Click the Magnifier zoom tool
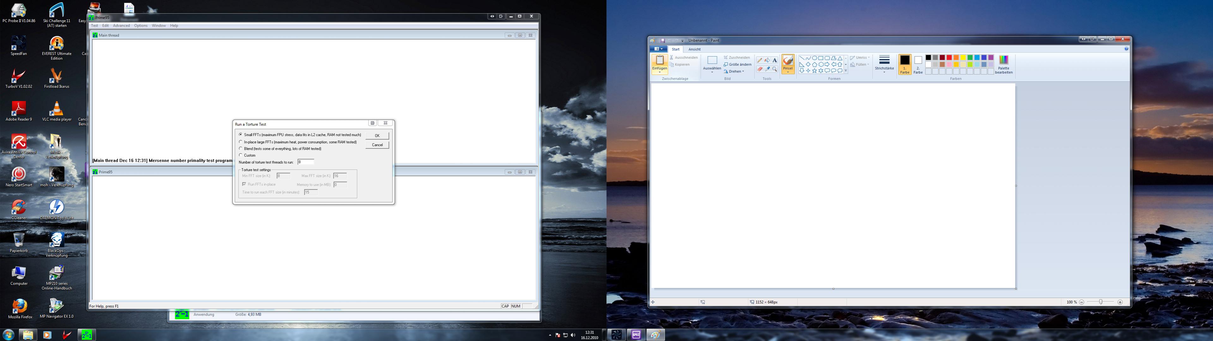The width and height of the screenshot is (1213, 341). [x=775, y=69]
